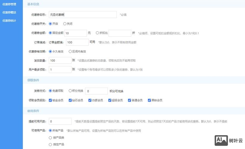Click the 基本信息 section header
The image size is (245, 149).
pyautogui.click(x=33, y=4)
